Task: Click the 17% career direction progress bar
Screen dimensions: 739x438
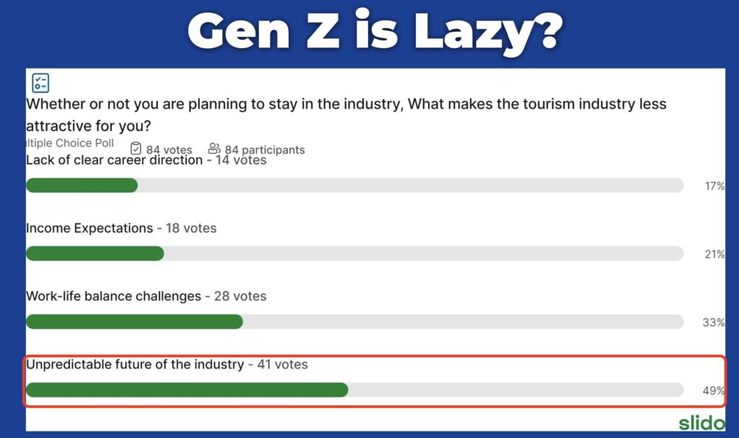Action: (354, 185)
